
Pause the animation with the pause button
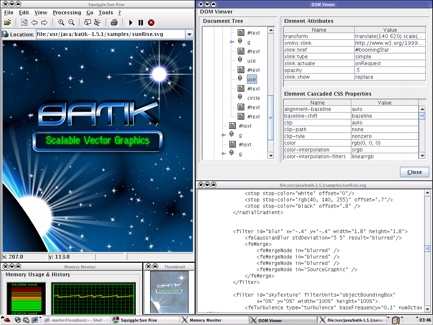(x=141, y=23)
